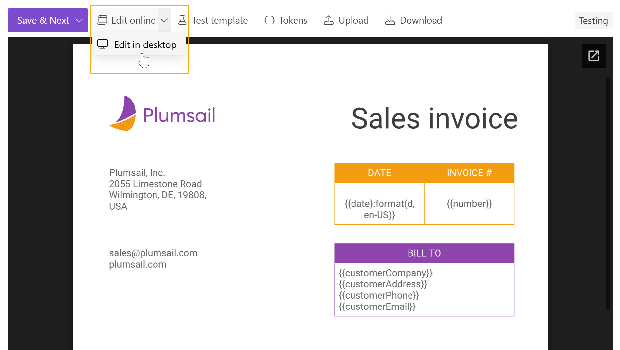Click the DATE column header

click(380, 173)
